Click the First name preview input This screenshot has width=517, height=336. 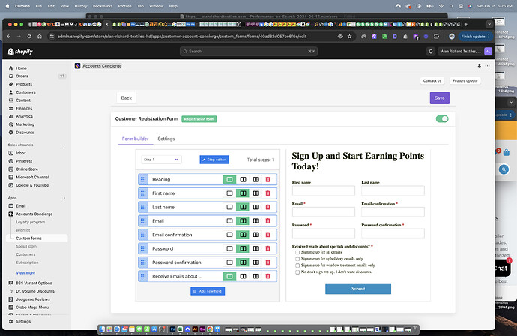coord(324,190)
